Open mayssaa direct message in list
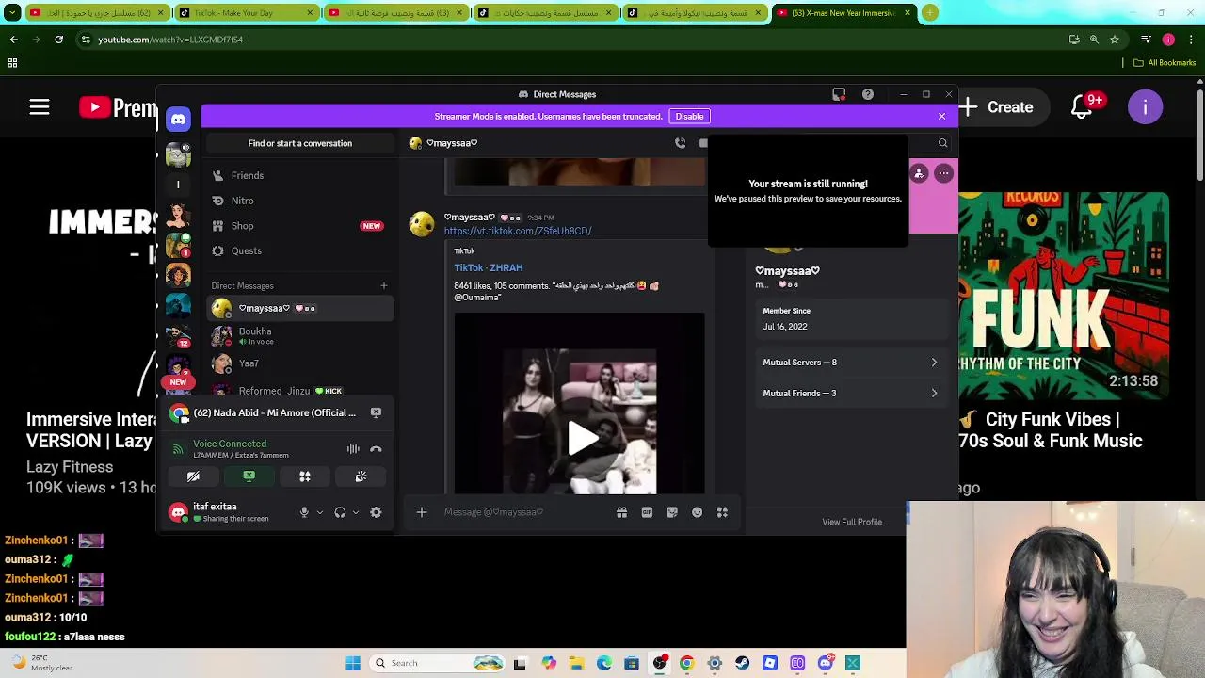 click(299, 308)
